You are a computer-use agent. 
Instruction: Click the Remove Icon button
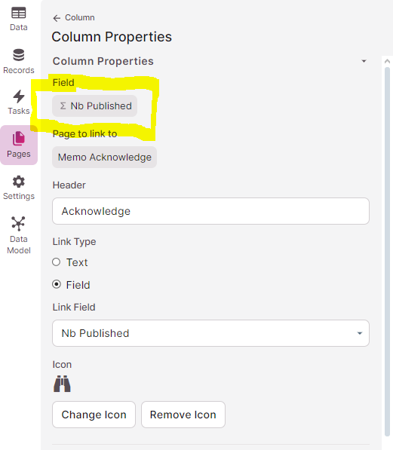183,415
